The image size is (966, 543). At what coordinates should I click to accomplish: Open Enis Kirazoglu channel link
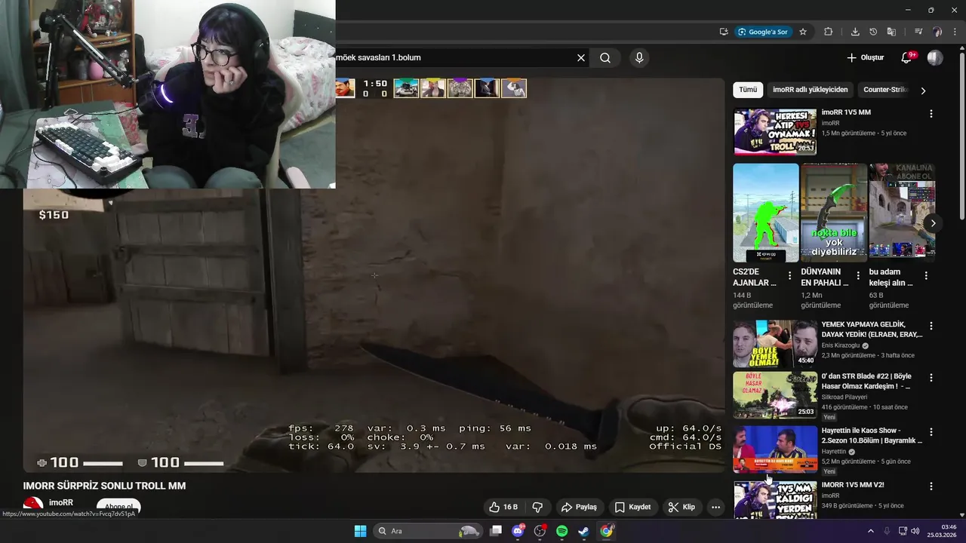tap(840, 345)
